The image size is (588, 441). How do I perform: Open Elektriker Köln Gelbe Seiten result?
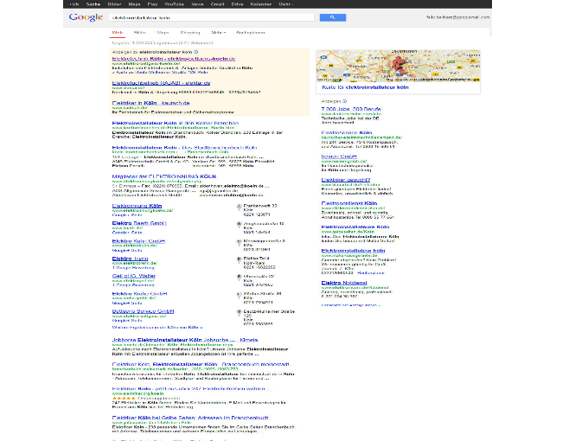click(x=190, y=418)
